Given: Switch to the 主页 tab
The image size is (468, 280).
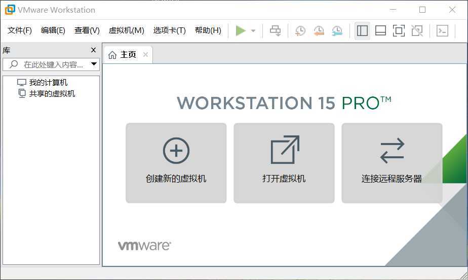Looking at the screenshot, I should pos(128,55).
